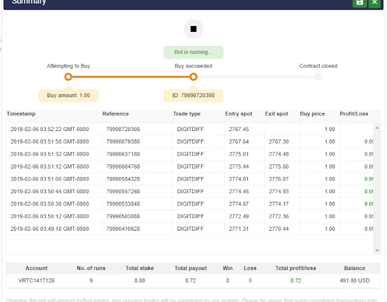The image size is (387, 302).
Task: Click the 'Buy succeeded' progress marker
Action: pyautogui.click(x=193, y=77)
